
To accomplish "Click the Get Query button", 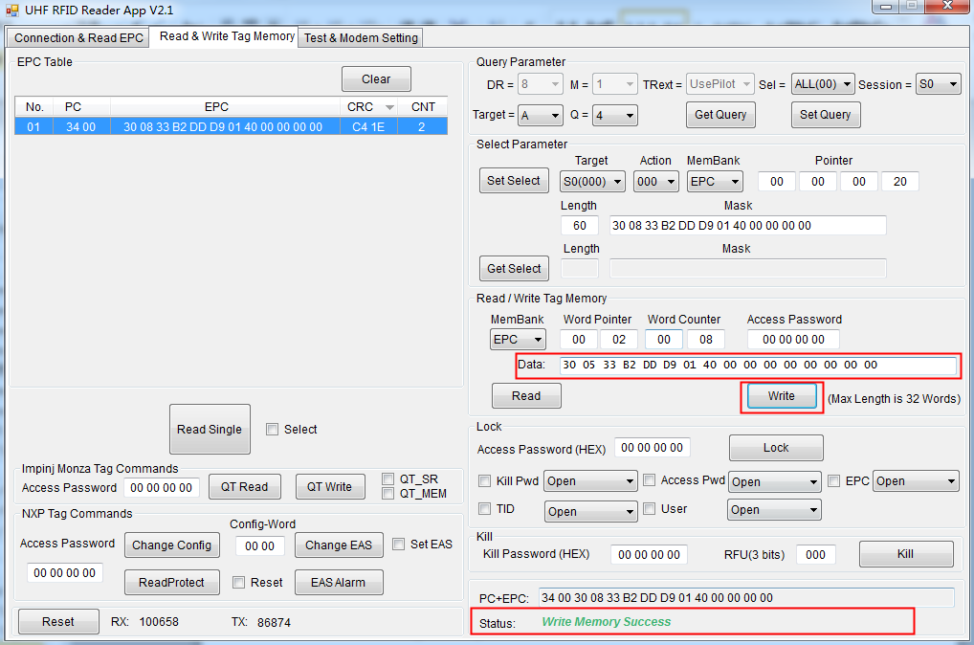I will pyautogui.click(x=719, y=115).
